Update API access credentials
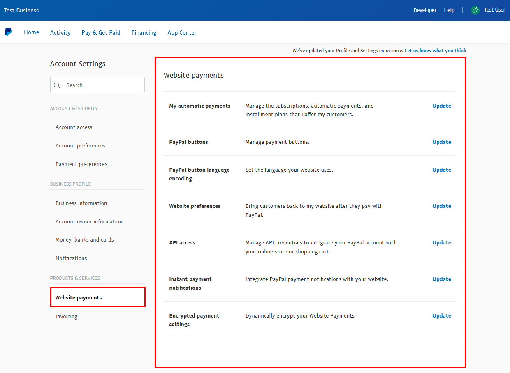 click(x=442, y=243)
